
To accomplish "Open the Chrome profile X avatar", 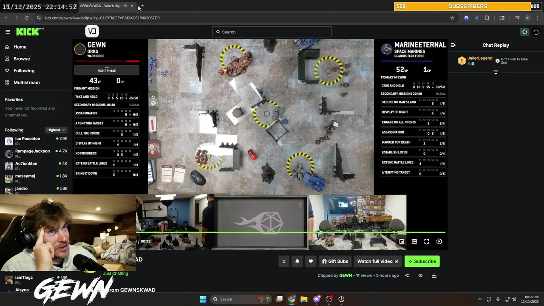I will 527,18.
